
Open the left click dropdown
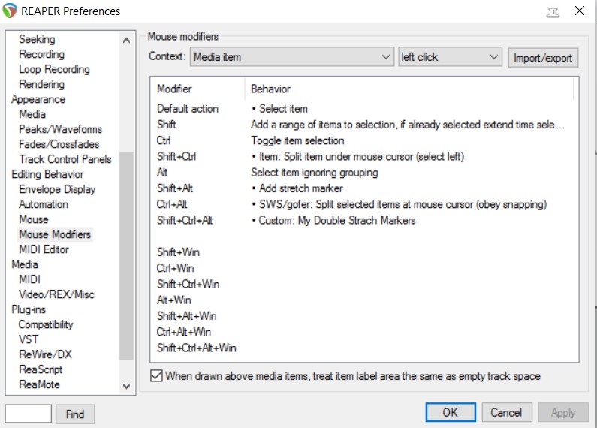(x=449, y=57)
